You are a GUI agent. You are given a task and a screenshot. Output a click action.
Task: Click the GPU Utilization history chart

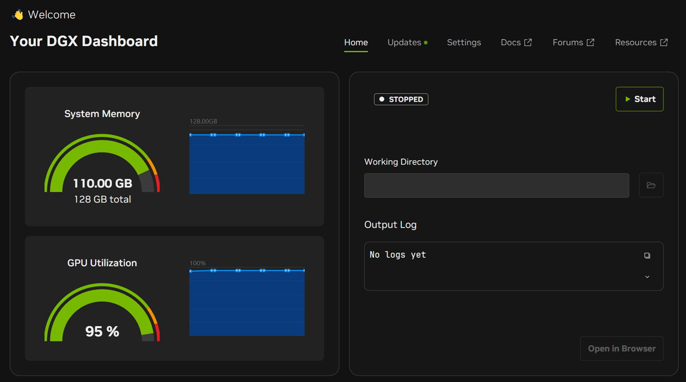247,301
